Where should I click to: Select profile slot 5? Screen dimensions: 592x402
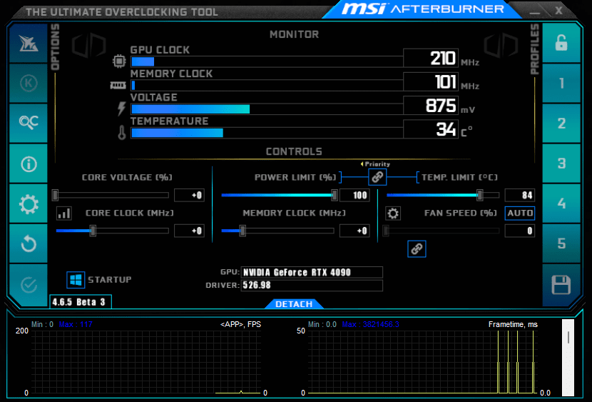coord(561,243)
